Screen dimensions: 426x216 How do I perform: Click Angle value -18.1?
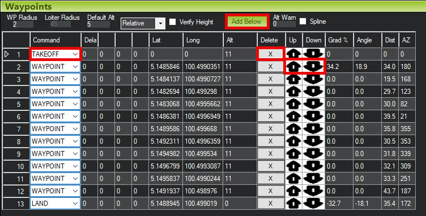pyautogui.click(x=367, y=203)
